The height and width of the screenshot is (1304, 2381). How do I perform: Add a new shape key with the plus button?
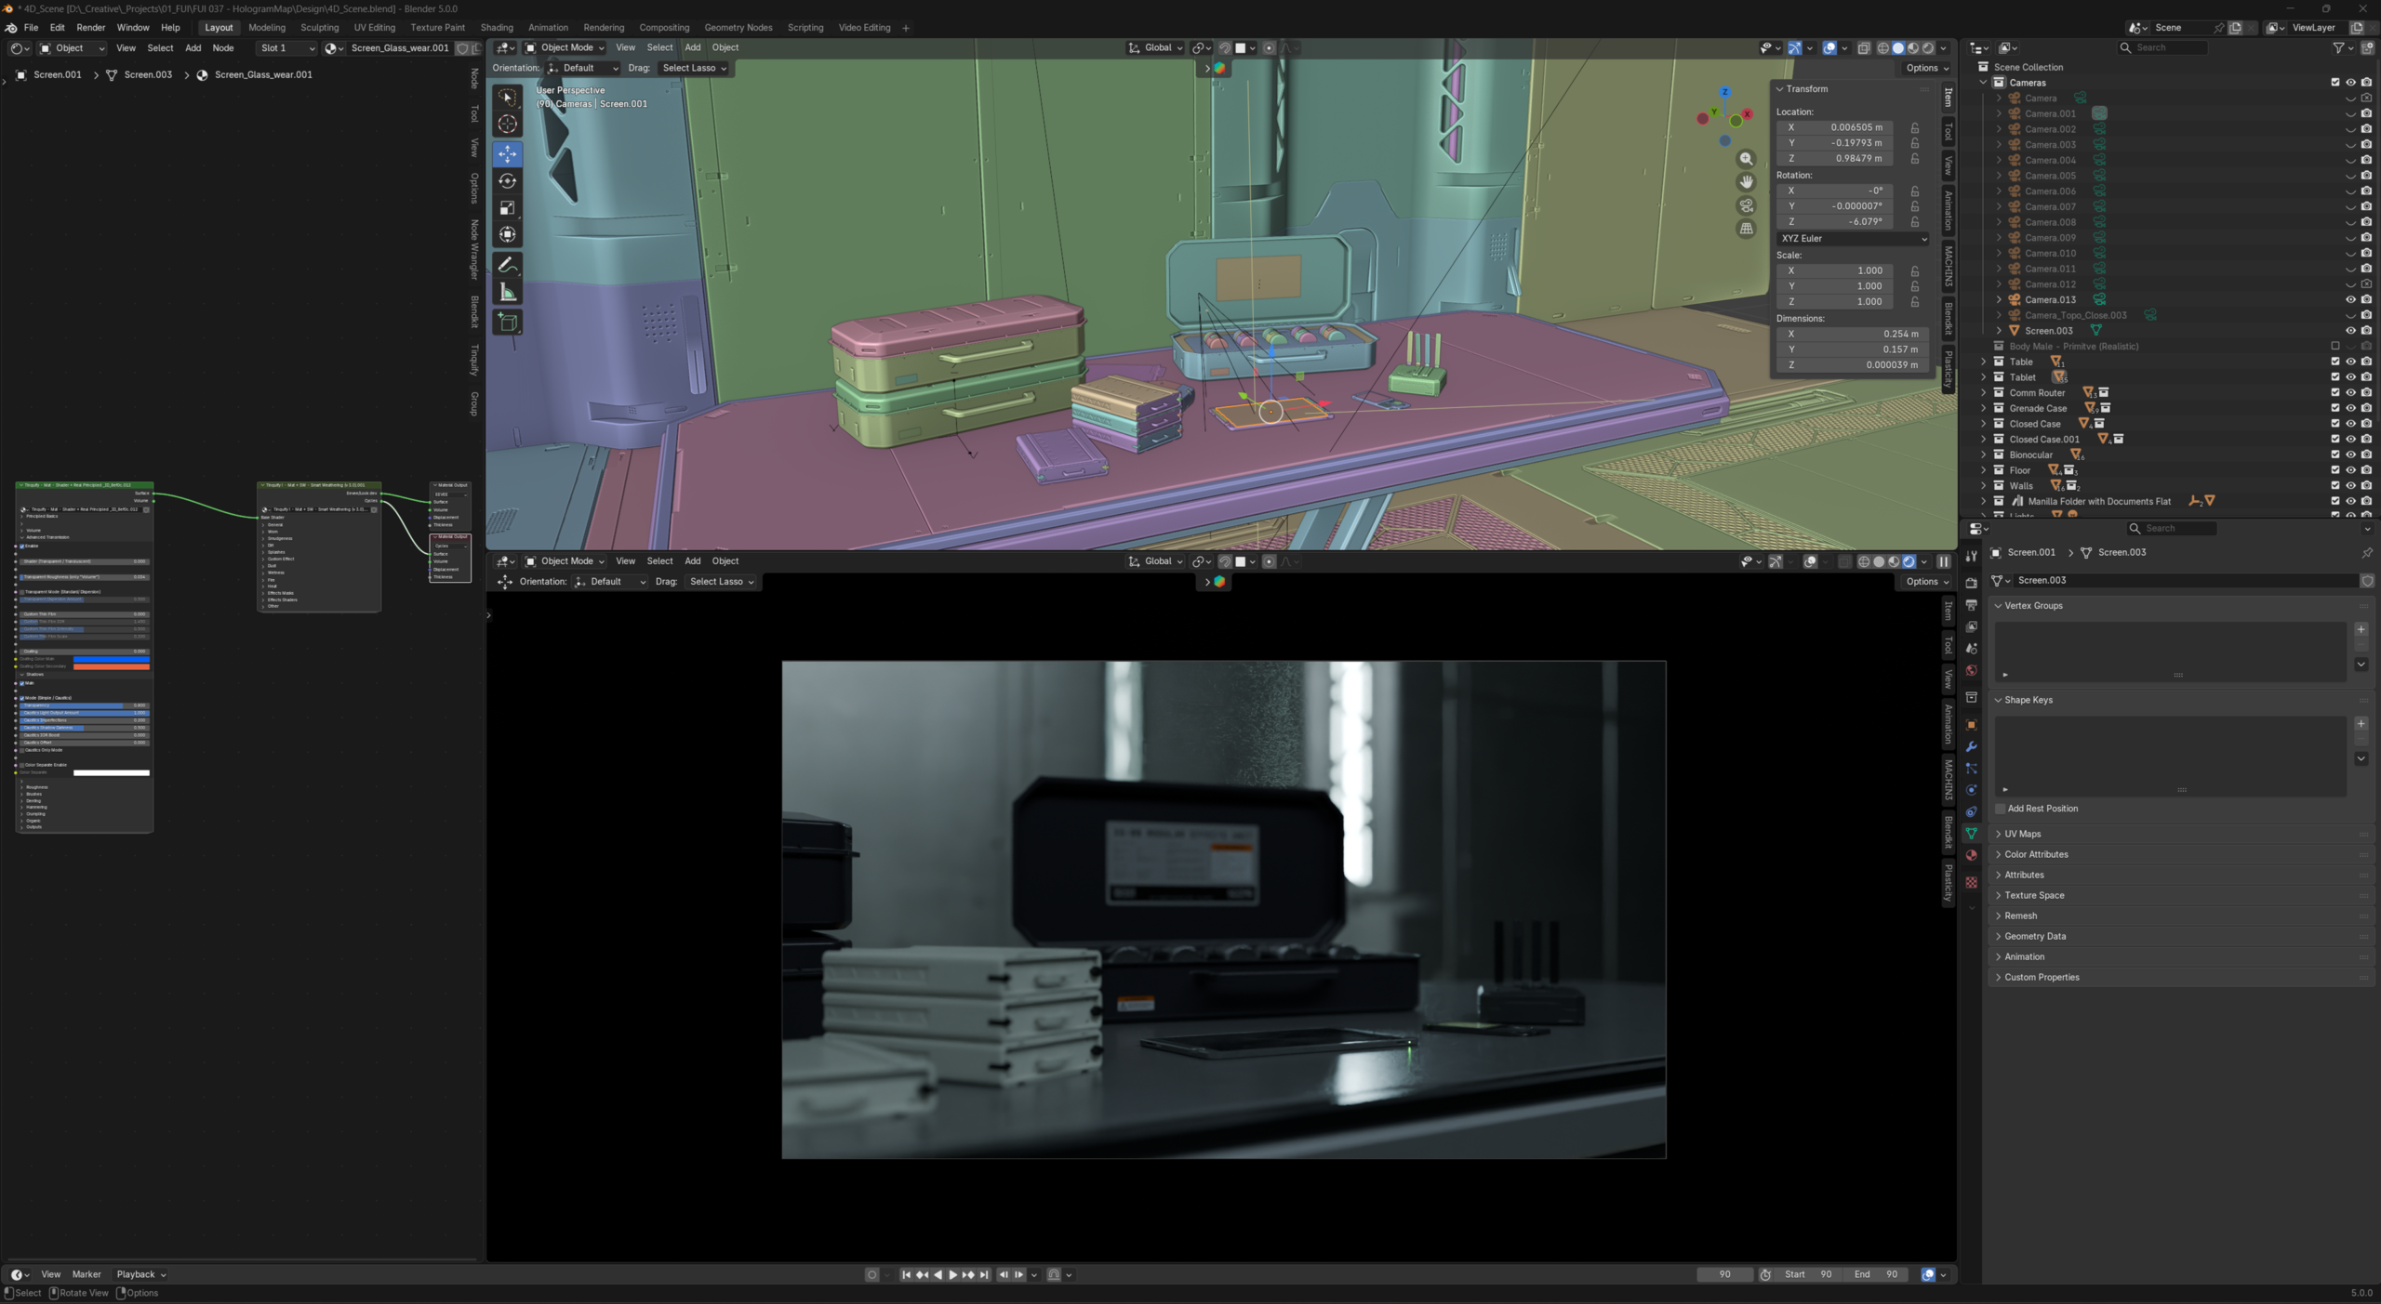[2361, 723]
